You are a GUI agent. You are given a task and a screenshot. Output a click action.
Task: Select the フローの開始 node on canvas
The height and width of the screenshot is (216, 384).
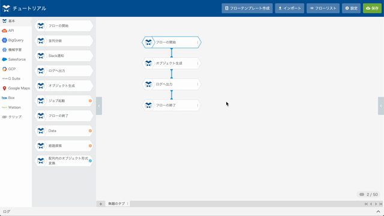click(172, 43)
